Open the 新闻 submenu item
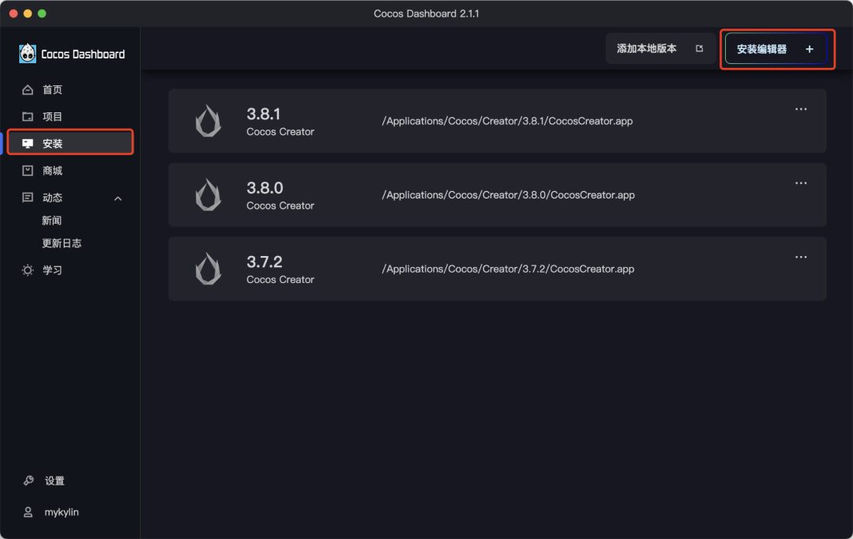Viewport: 853px width, 539px height. tap(51, 220)
